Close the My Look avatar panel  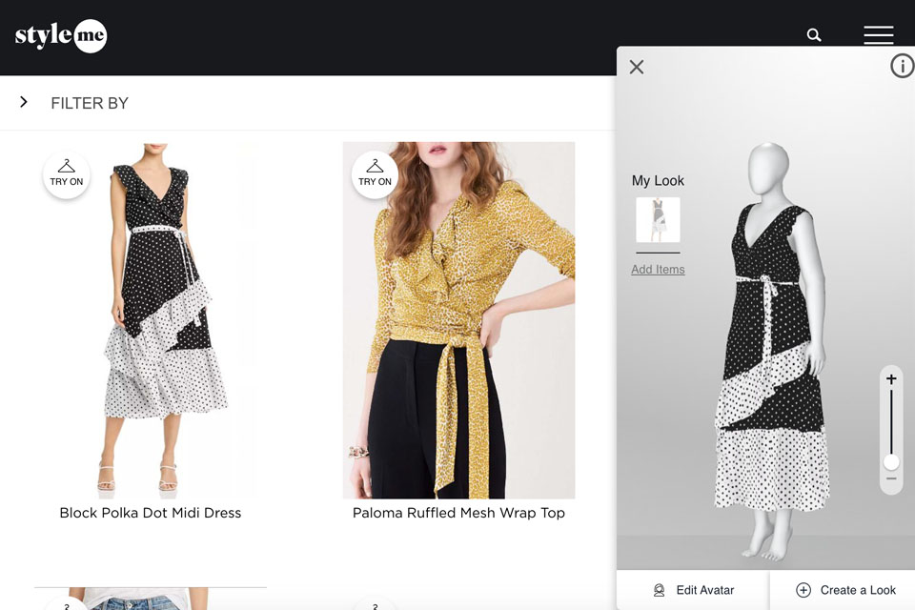click(x=637, y=67)
